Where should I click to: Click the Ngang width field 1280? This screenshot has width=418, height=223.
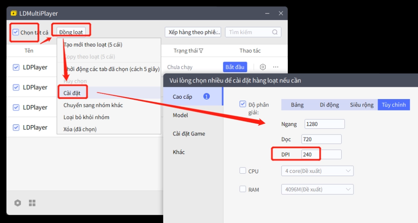pos(325,124)
